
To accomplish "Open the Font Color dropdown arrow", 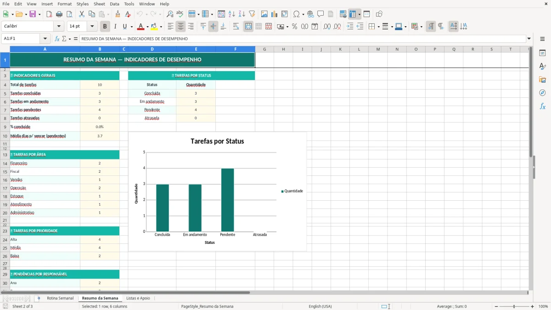I will coord(147,27).
